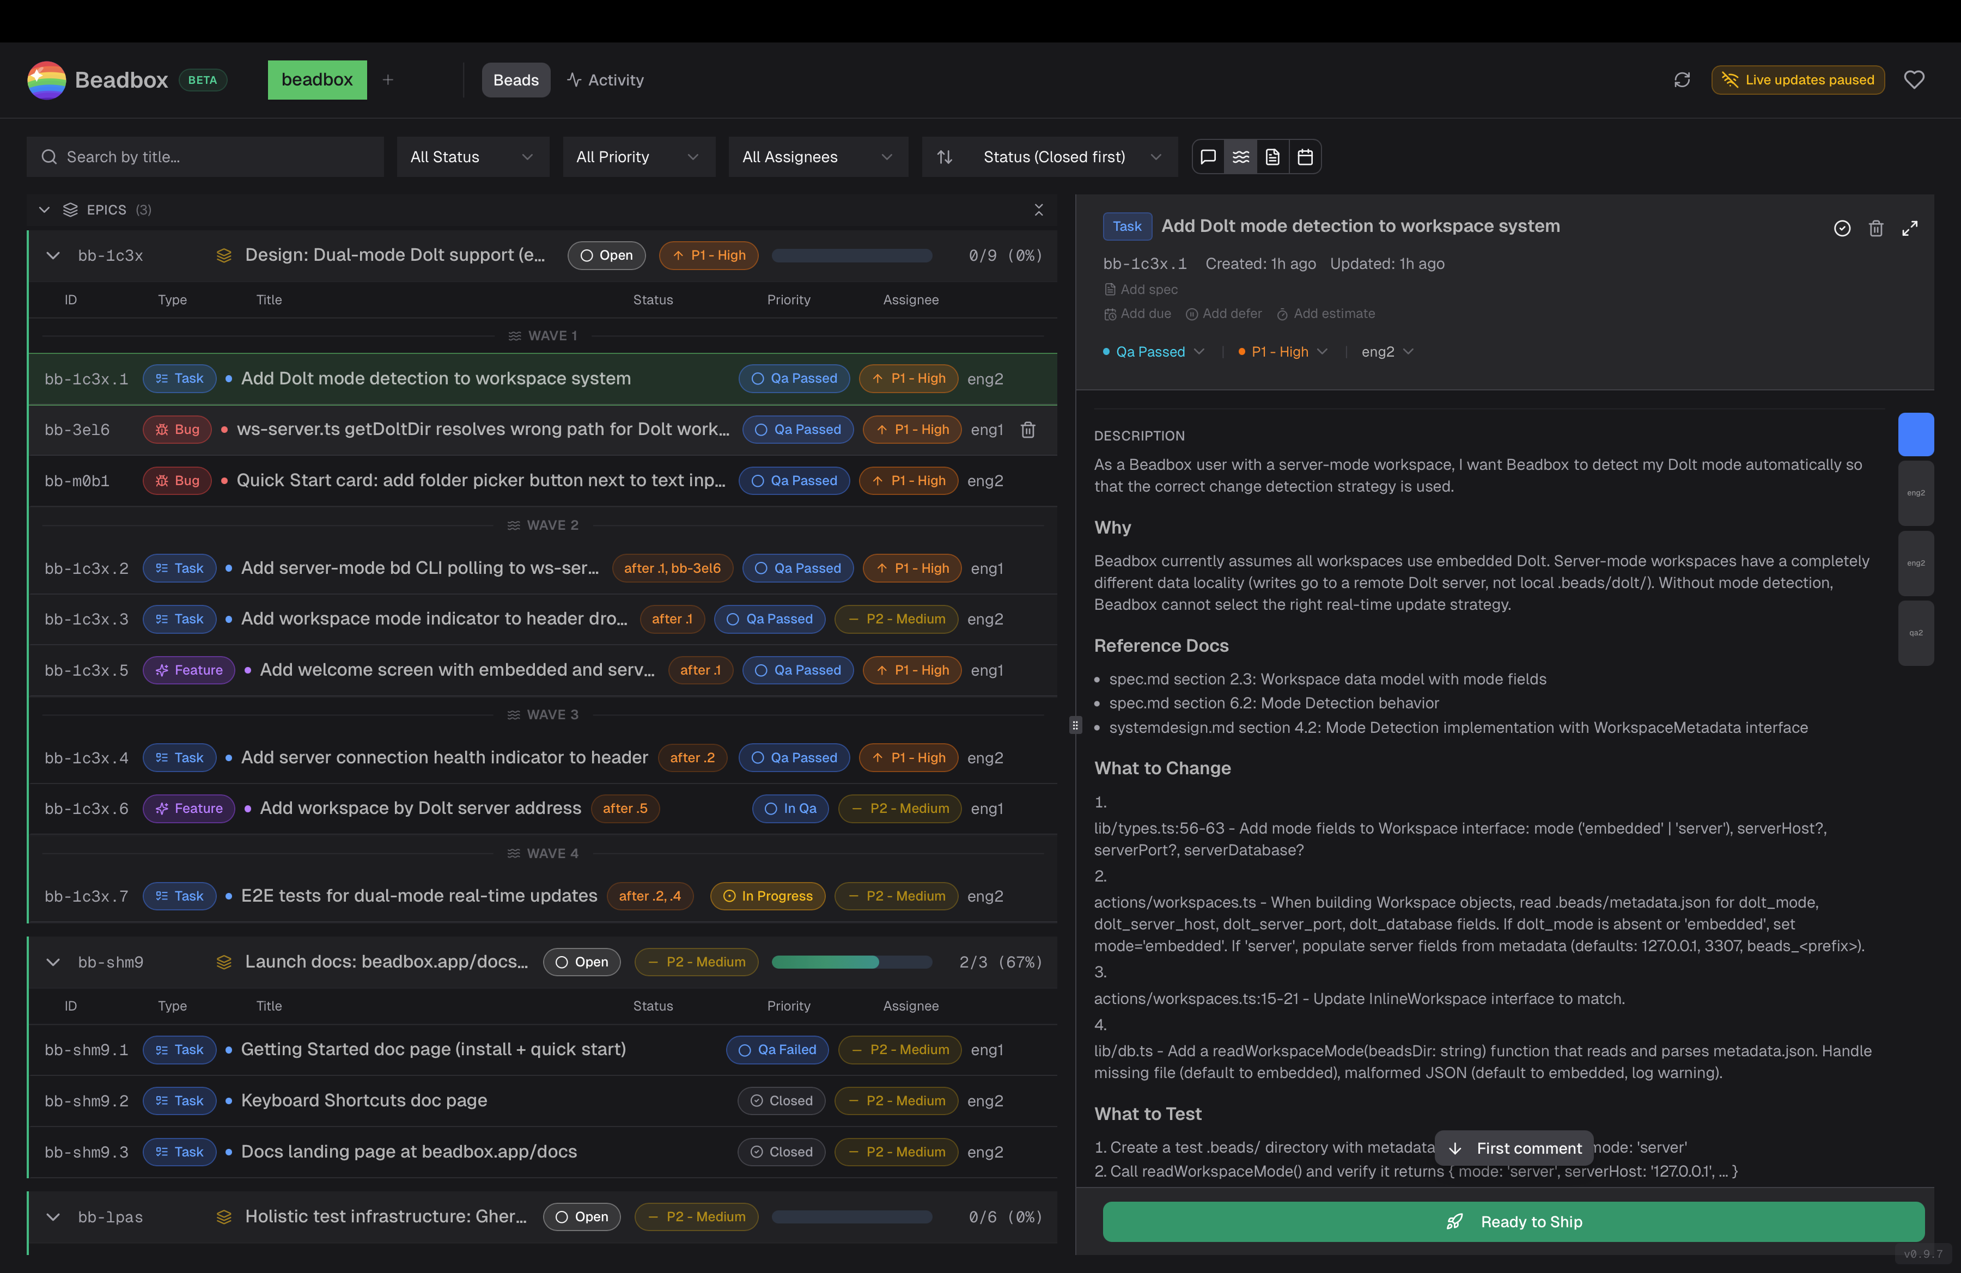This screenshot has height=1273, width=1961.
Task: Expand the detail panel to full screen
Action: 1910,228
